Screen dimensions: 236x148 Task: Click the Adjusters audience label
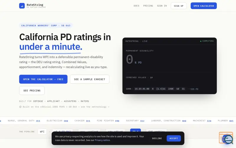click(70, 101)
